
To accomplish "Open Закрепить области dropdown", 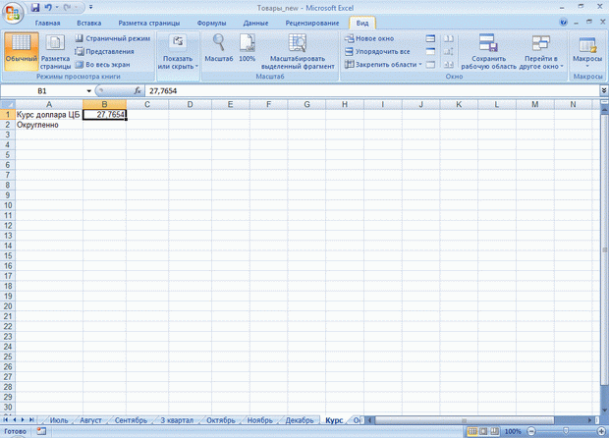I will coord(383,65).
